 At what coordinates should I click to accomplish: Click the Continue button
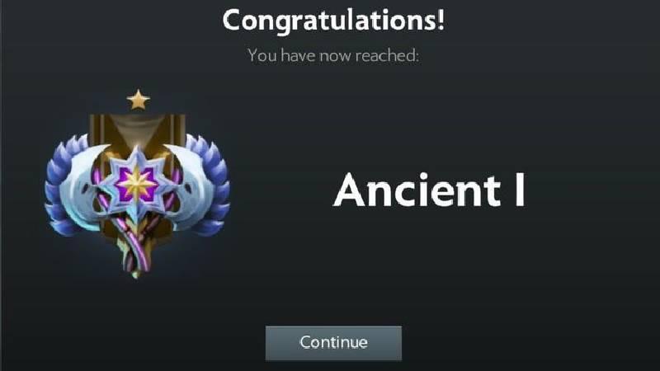333,343
